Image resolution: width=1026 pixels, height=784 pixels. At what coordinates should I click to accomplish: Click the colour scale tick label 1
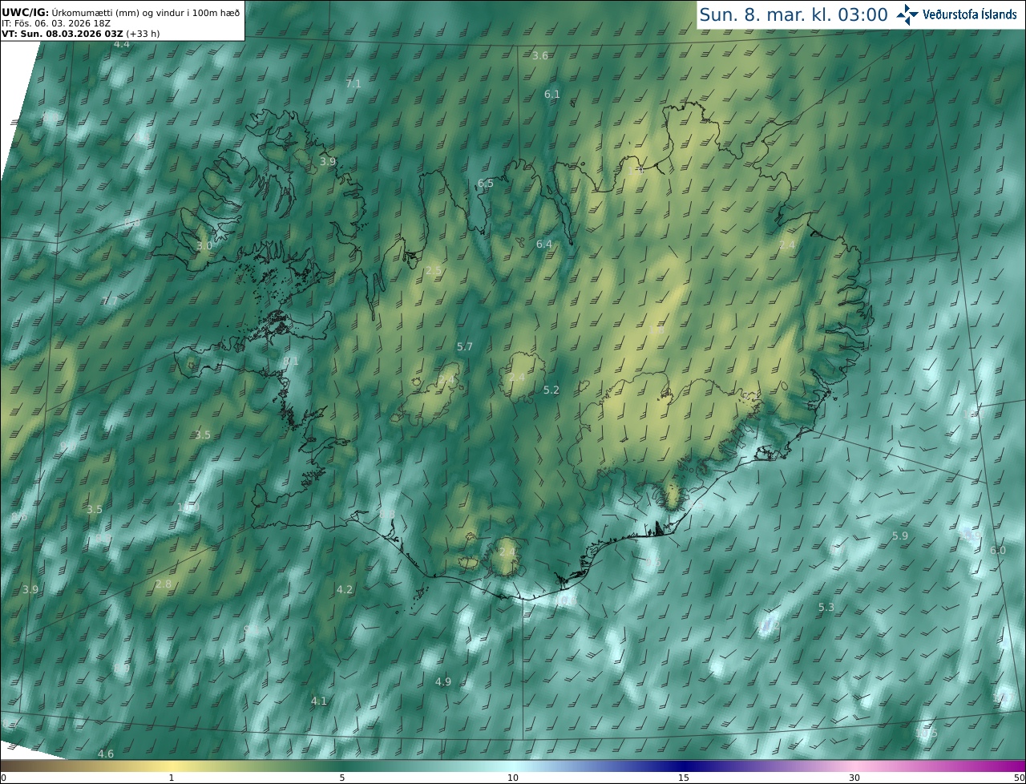pos(172,778)
